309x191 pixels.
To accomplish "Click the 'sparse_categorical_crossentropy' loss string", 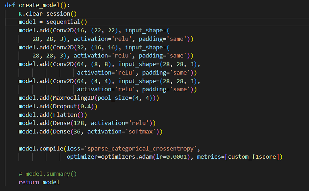I will click(141, 148).
